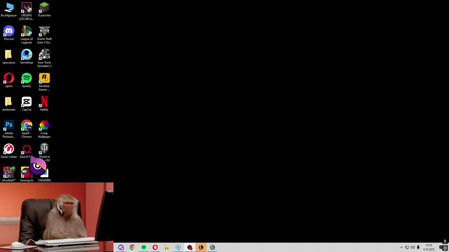Image resolution: width=449 pixels, height=252 pixels.
Task: Launch CapCut from the desktop
Action: (26, 104)
